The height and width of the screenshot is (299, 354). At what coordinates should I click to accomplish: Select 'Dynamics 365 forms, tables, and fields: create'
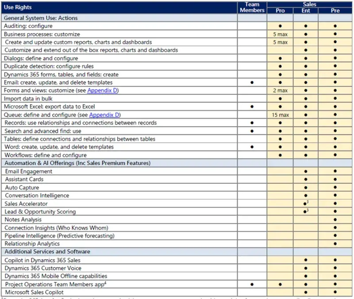tap(61, 75)
